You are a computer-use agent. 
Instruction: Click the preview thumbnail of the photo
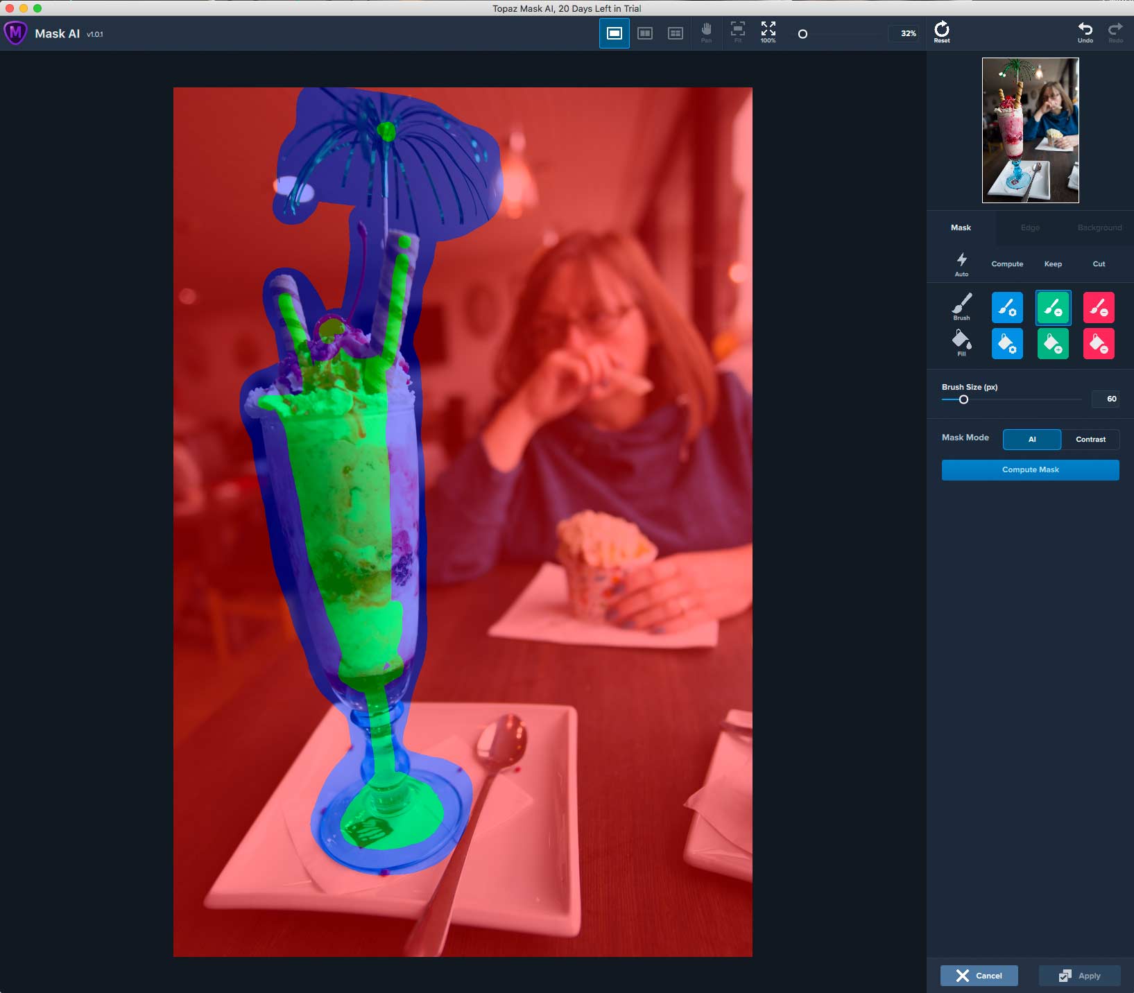click(x=1030, y=130)
